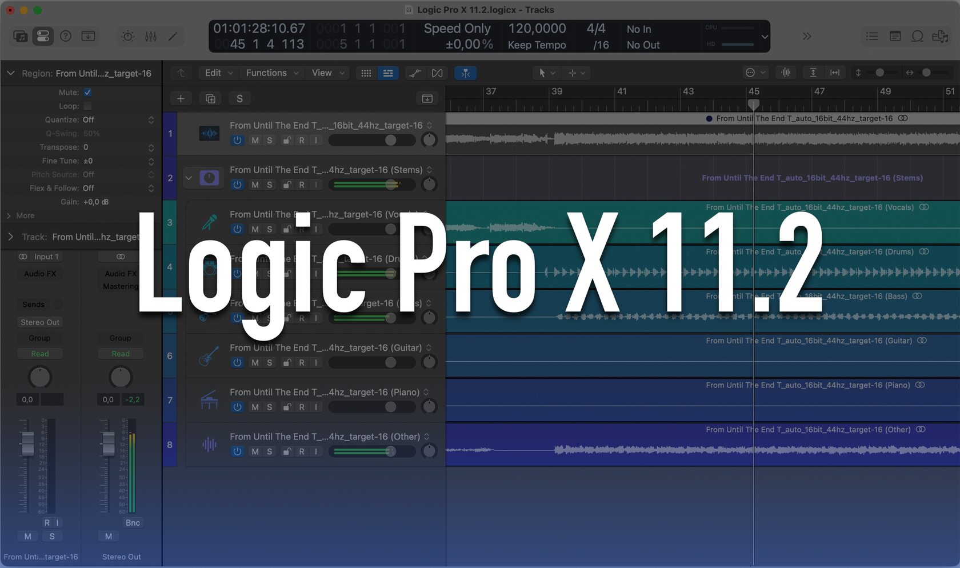Lock the Guitar track
The height and width of the screenshot is (568, 960).
[x=287, y=363]
